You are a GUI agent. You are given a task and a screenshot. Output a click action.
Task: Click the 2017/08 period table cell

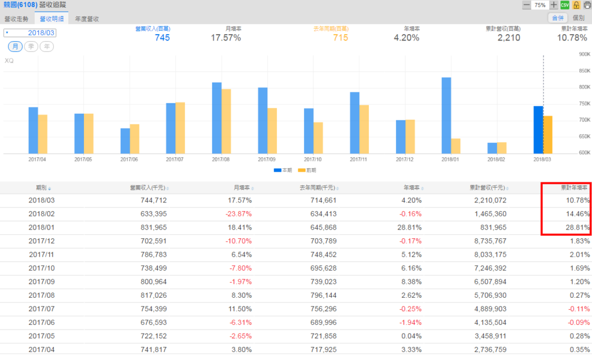pos(42,295)
